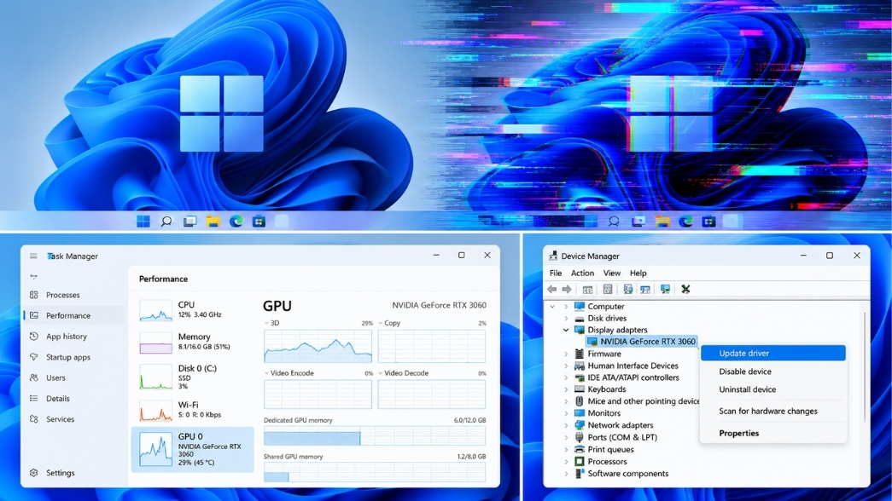The image size is (892, 501).
Task: Select the Disk 0 (C:) performance entry
Action: tap(192, 377)
